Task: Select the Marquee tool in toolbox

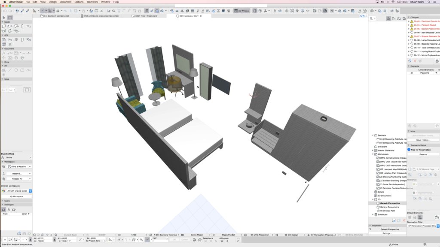Action: click(x=10, y=18)
